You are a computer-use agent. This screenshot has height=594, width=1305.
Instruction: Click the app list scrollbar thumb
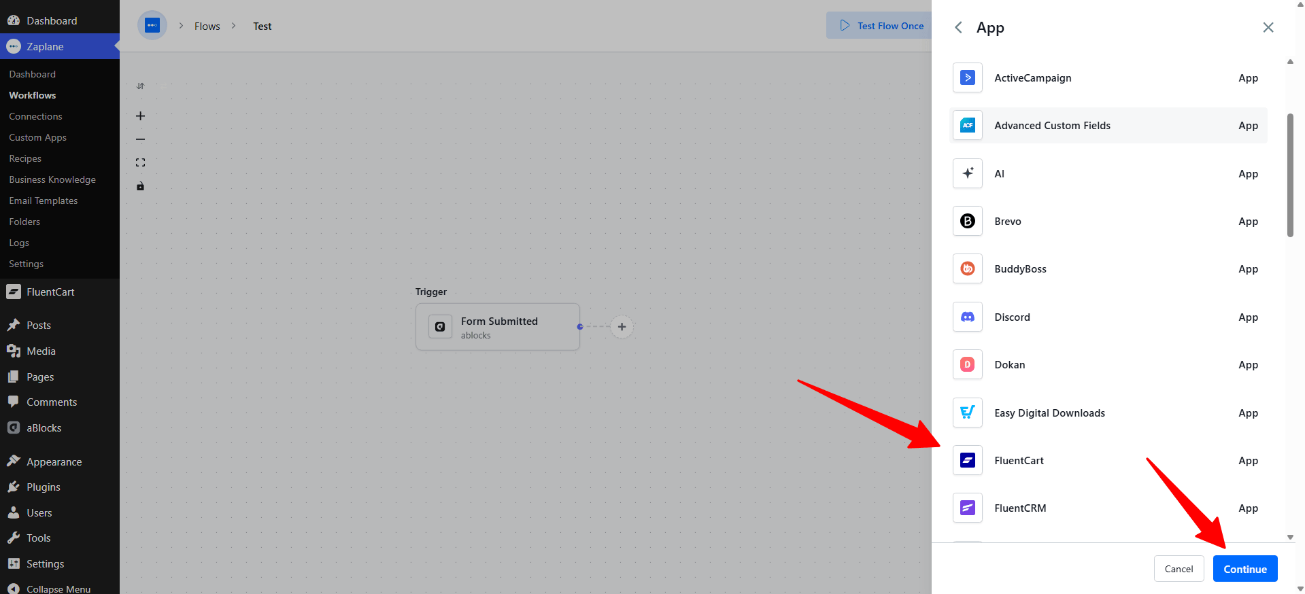[1290, 175]
